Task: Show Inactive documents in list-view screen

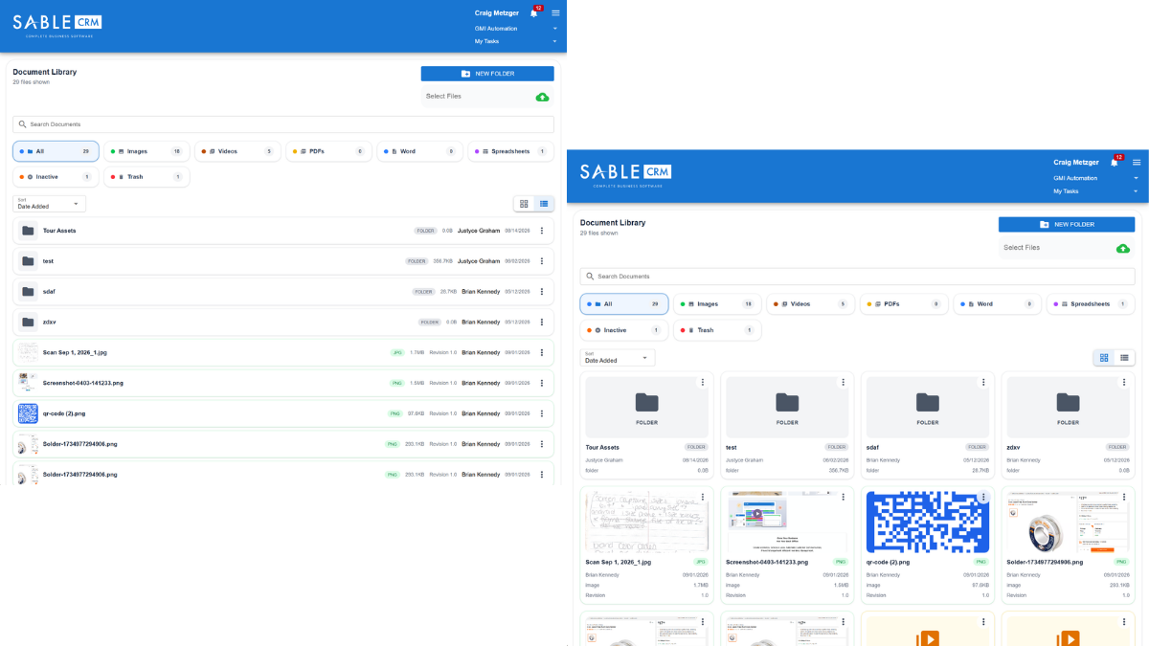Action: coord(56,177)
